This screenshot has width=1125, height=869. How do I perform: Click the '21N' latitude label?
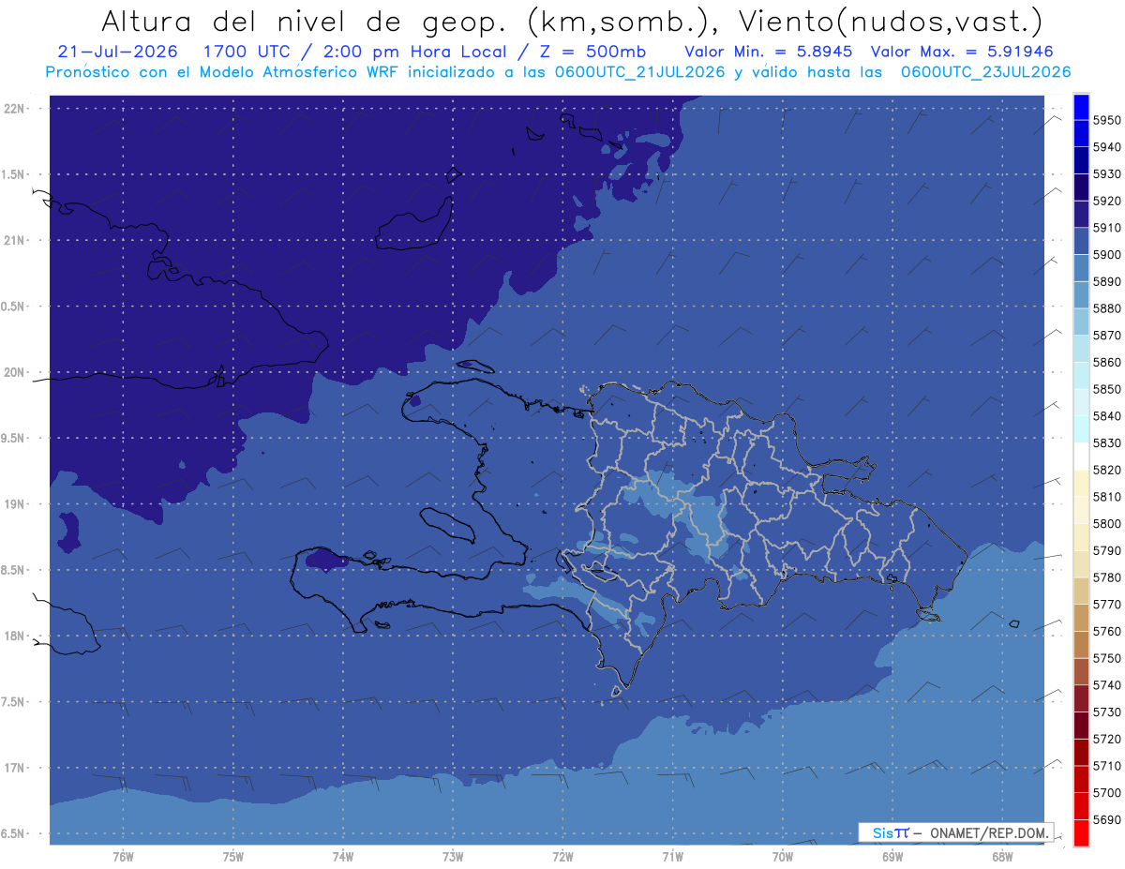(x=14, y=240)
